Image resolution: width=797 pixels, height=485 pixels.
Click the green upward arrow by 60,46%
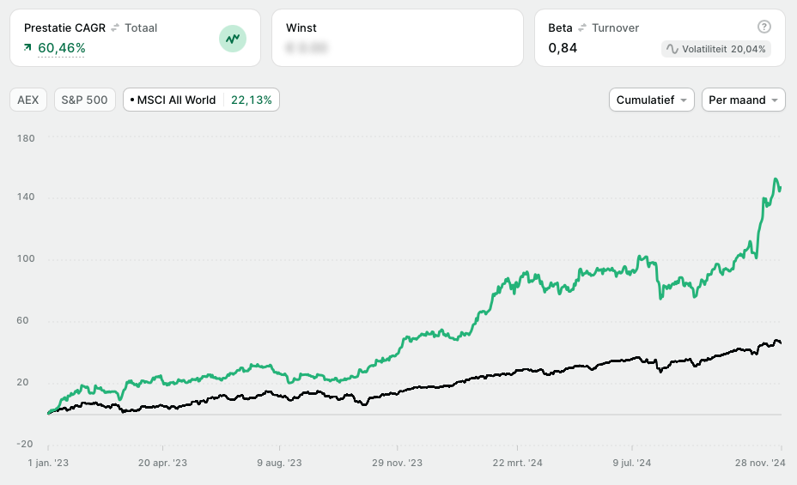tap(28, 48)
